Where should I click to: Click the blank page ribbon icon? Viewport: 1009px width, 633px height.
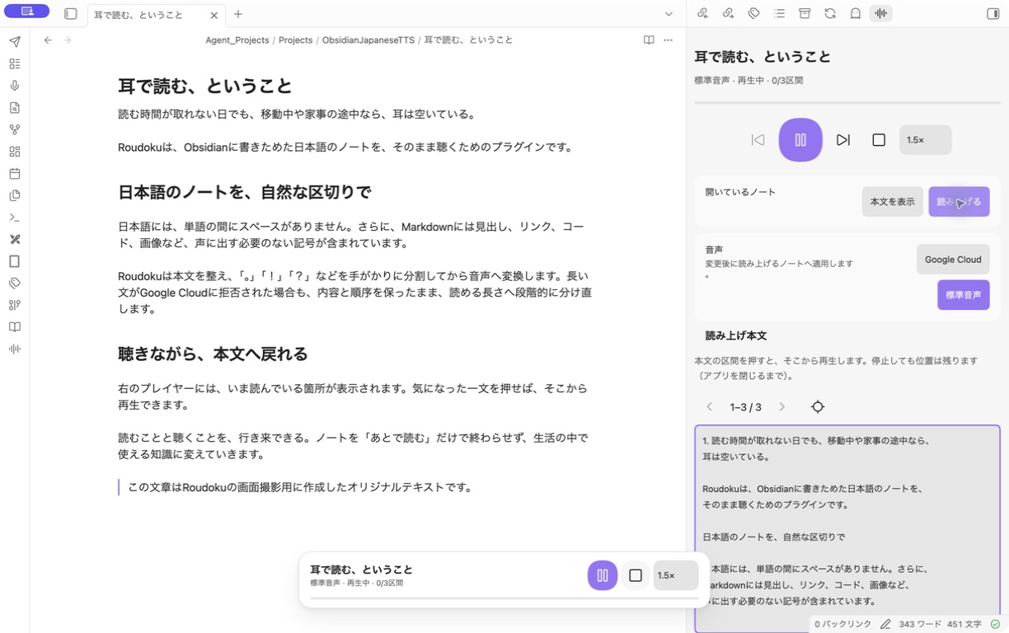(x=15, y=261)
